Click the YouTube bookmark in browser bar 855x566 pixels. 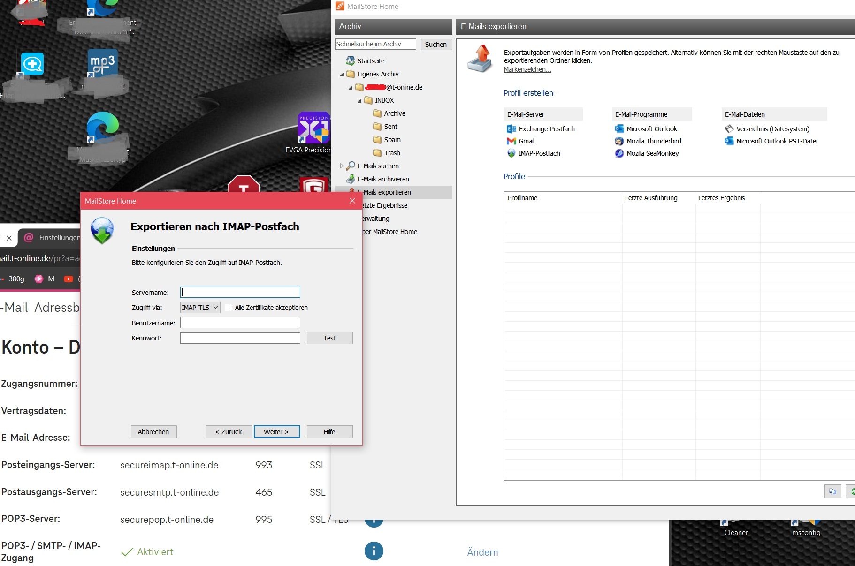[69, 279]
